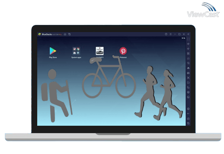Open the media folder sidebar icon
224x154 pixels.
tap(188, 83)
